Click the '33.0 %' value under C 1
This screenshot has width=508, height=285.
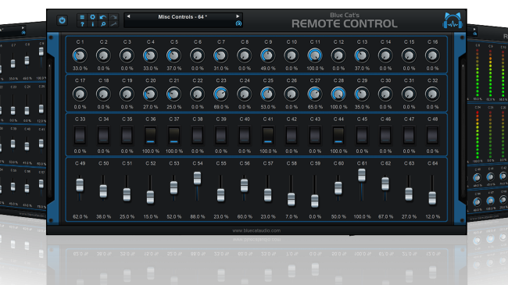click(80, 69)
